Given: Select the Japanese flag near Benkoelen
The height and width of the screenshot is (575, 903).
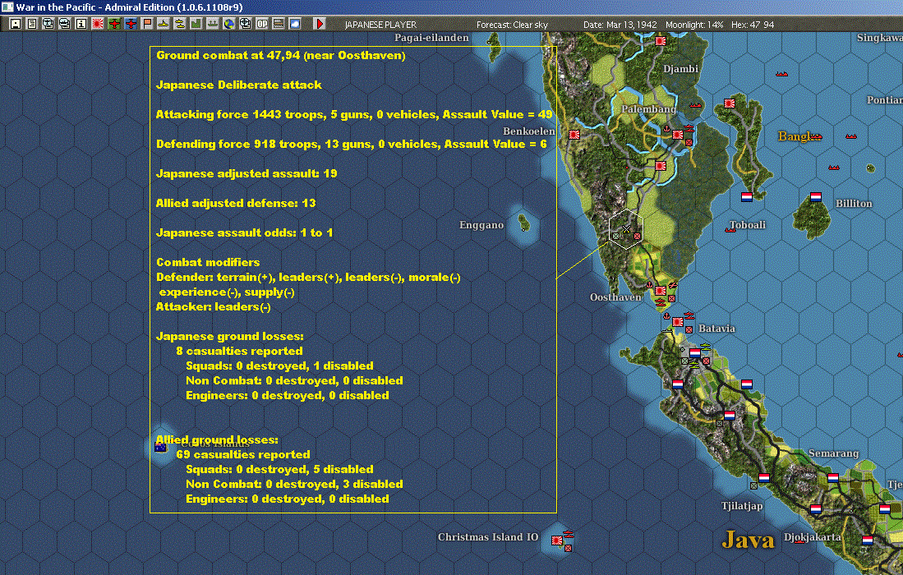Looking at the screenshot, I should click(574, 135).
